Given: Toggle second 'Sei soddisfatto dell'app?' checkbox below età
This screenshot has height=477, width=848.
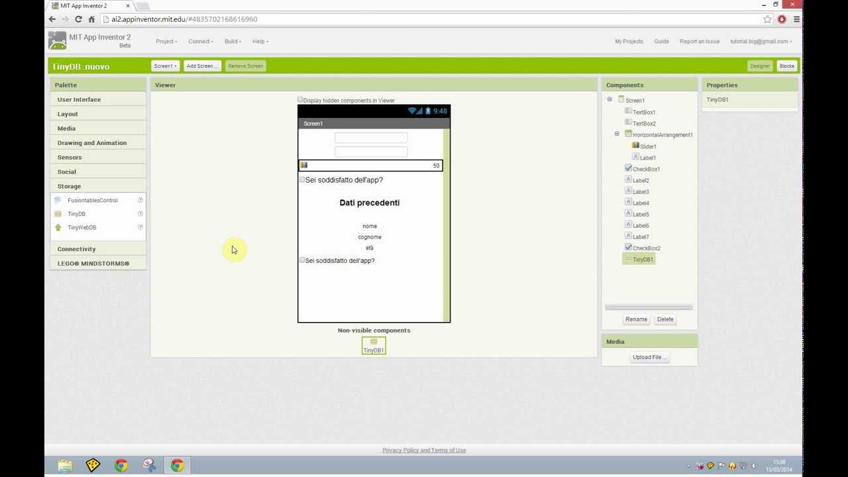Looking at the screenshot, I should pos(301,260).
